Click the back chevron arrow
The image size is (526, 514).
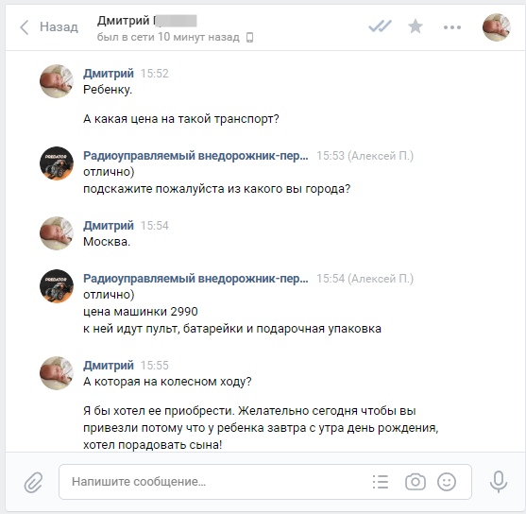pyautogui.click(x=24, y=27)
